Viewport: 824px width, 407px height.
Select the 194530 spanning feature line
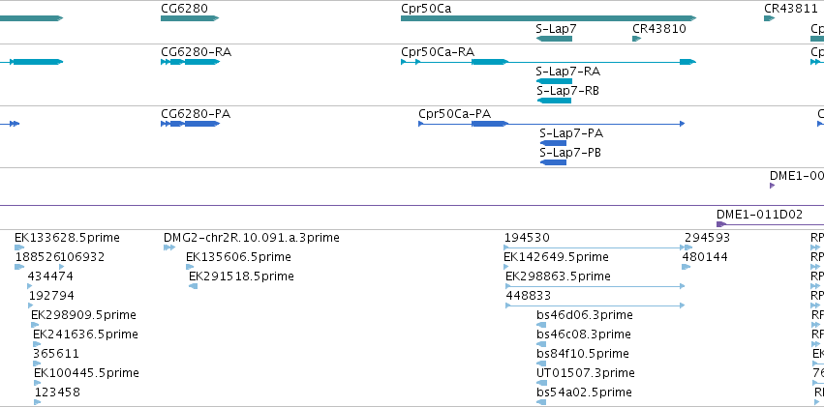(594, 247)
